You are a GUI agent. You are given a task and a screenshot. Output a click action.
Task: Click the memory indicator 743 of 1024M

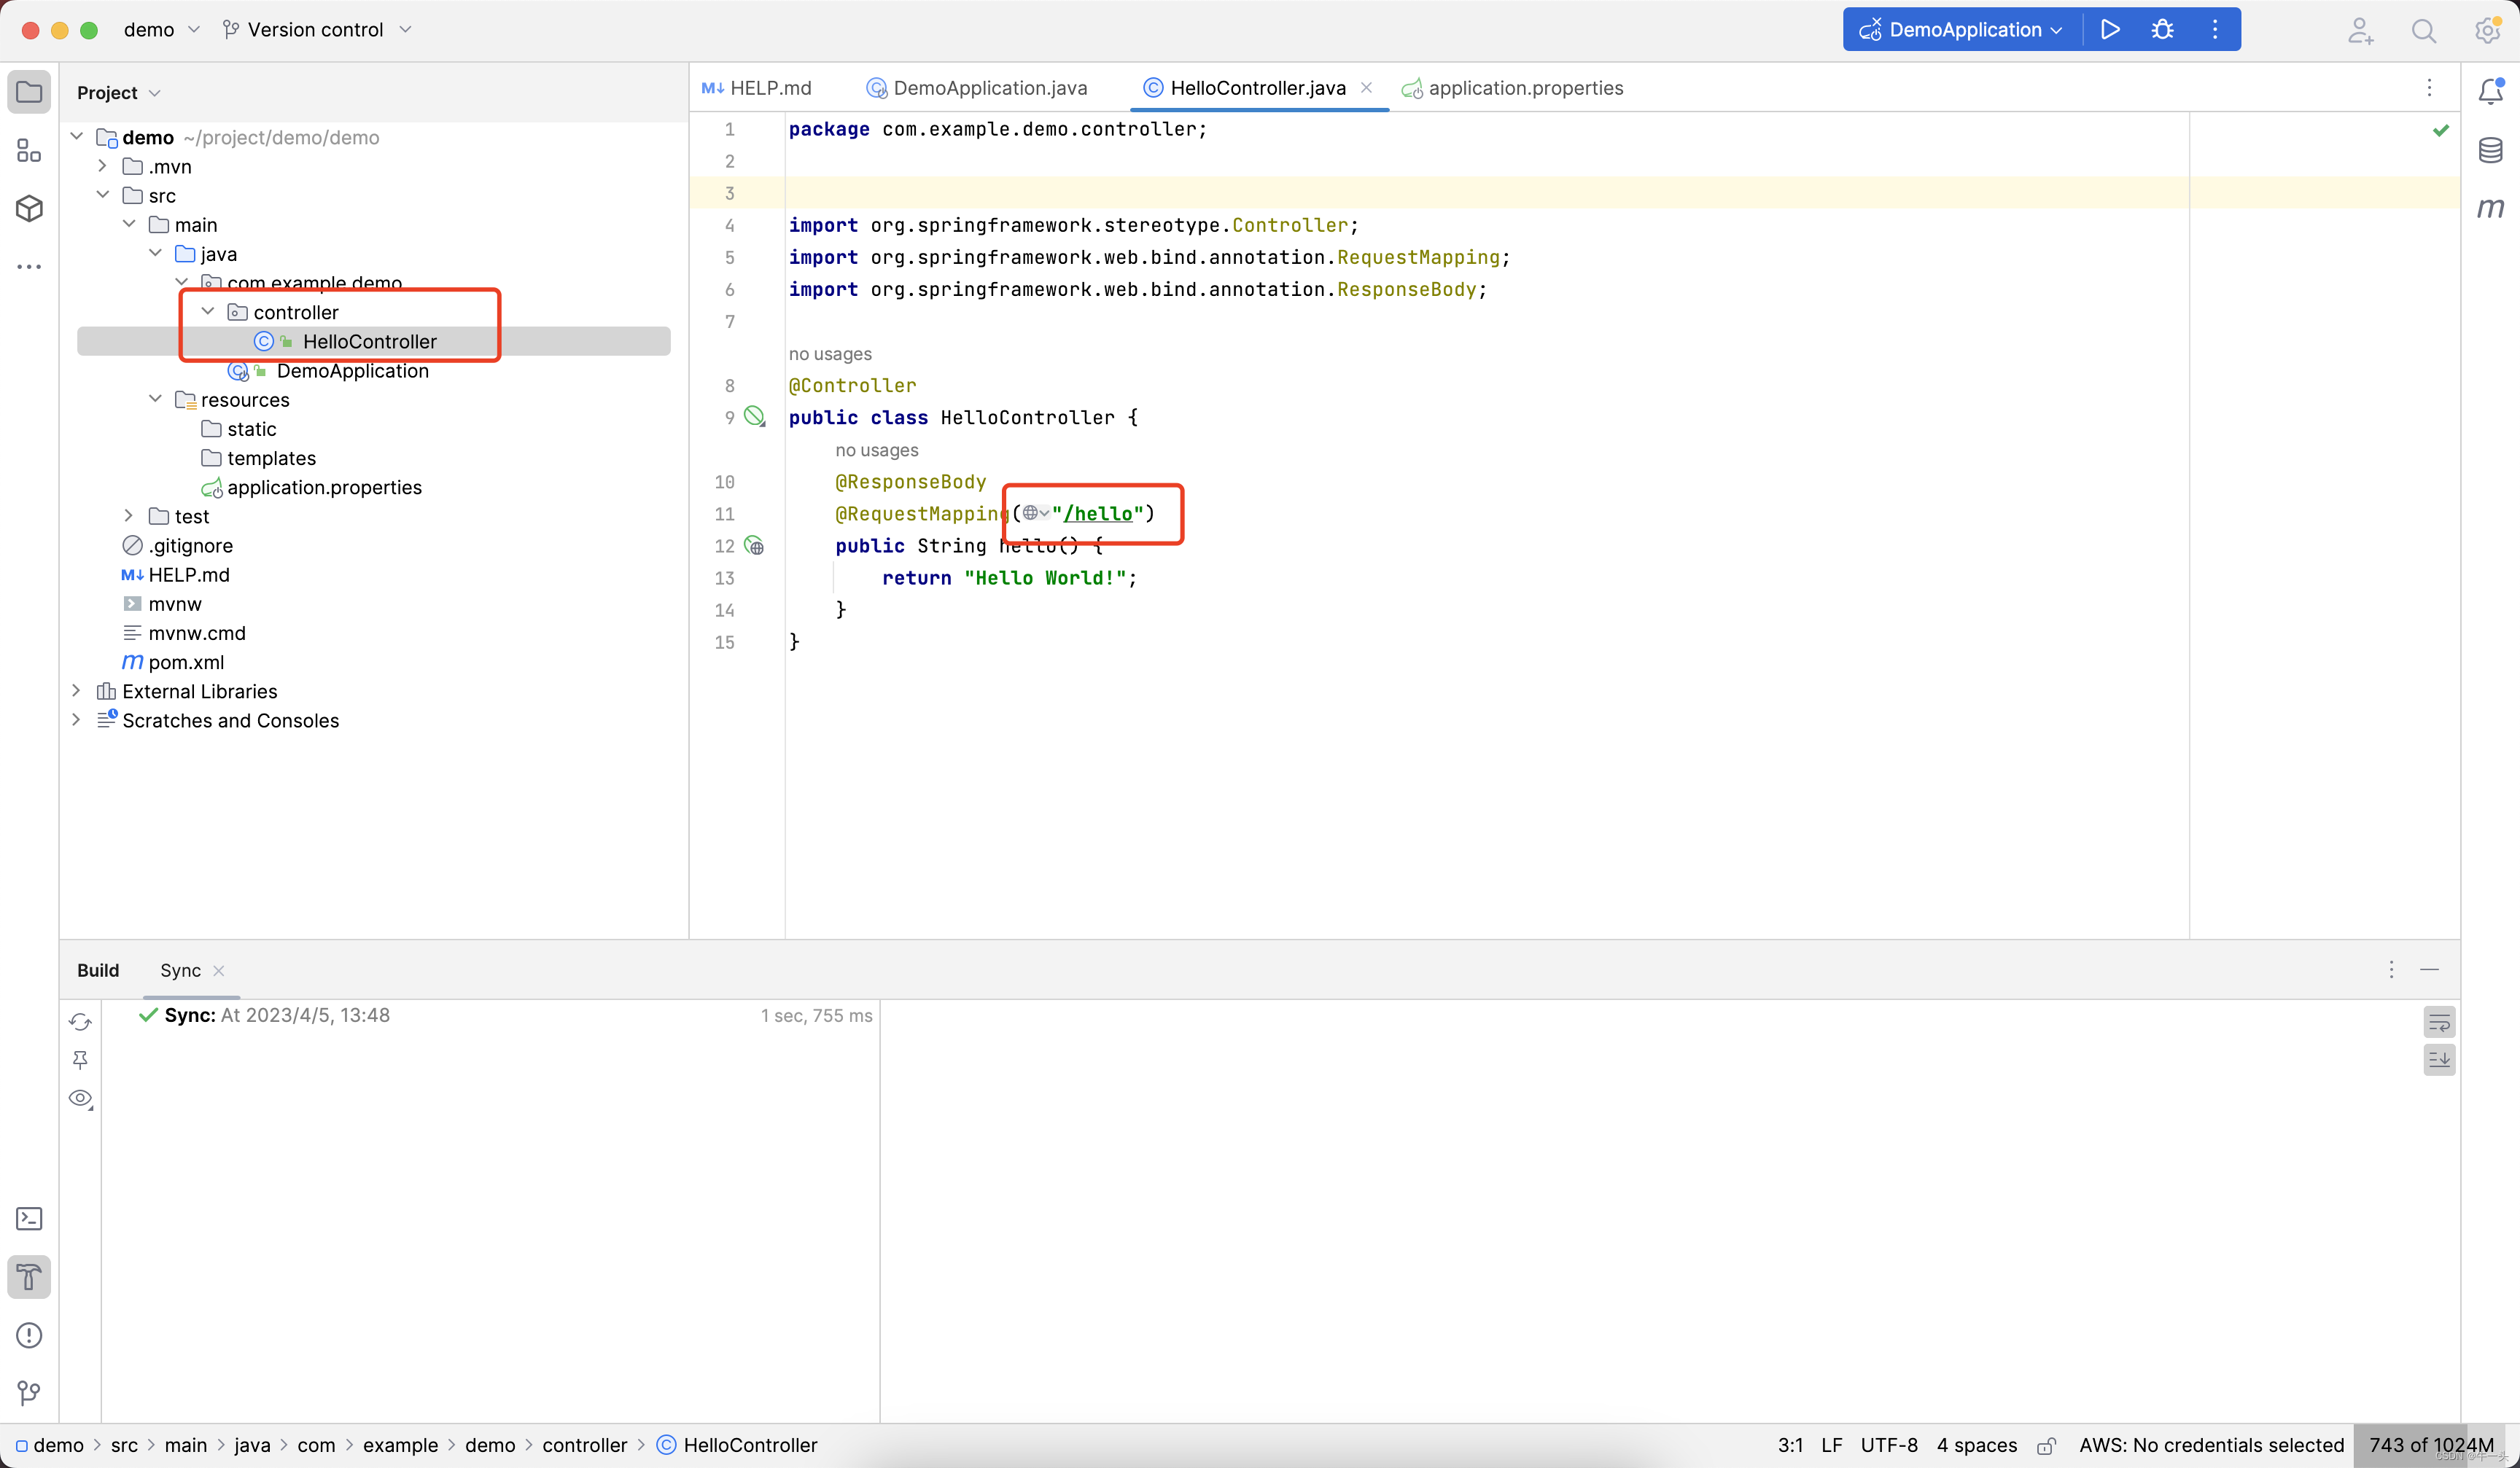tap(2430, 1445)
